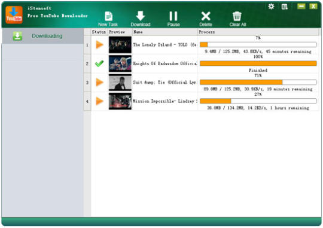
Task: Click the 'Finished' status text
Action: [x=258, y=70]
